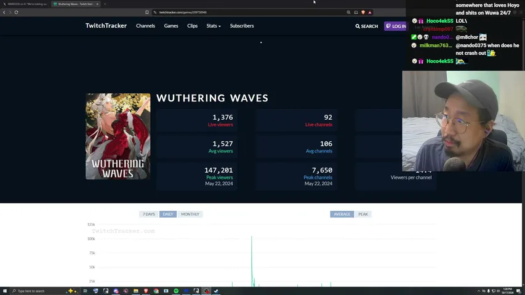
Task: Click the Viewers per channel label
Action: (x=411, y=178)
